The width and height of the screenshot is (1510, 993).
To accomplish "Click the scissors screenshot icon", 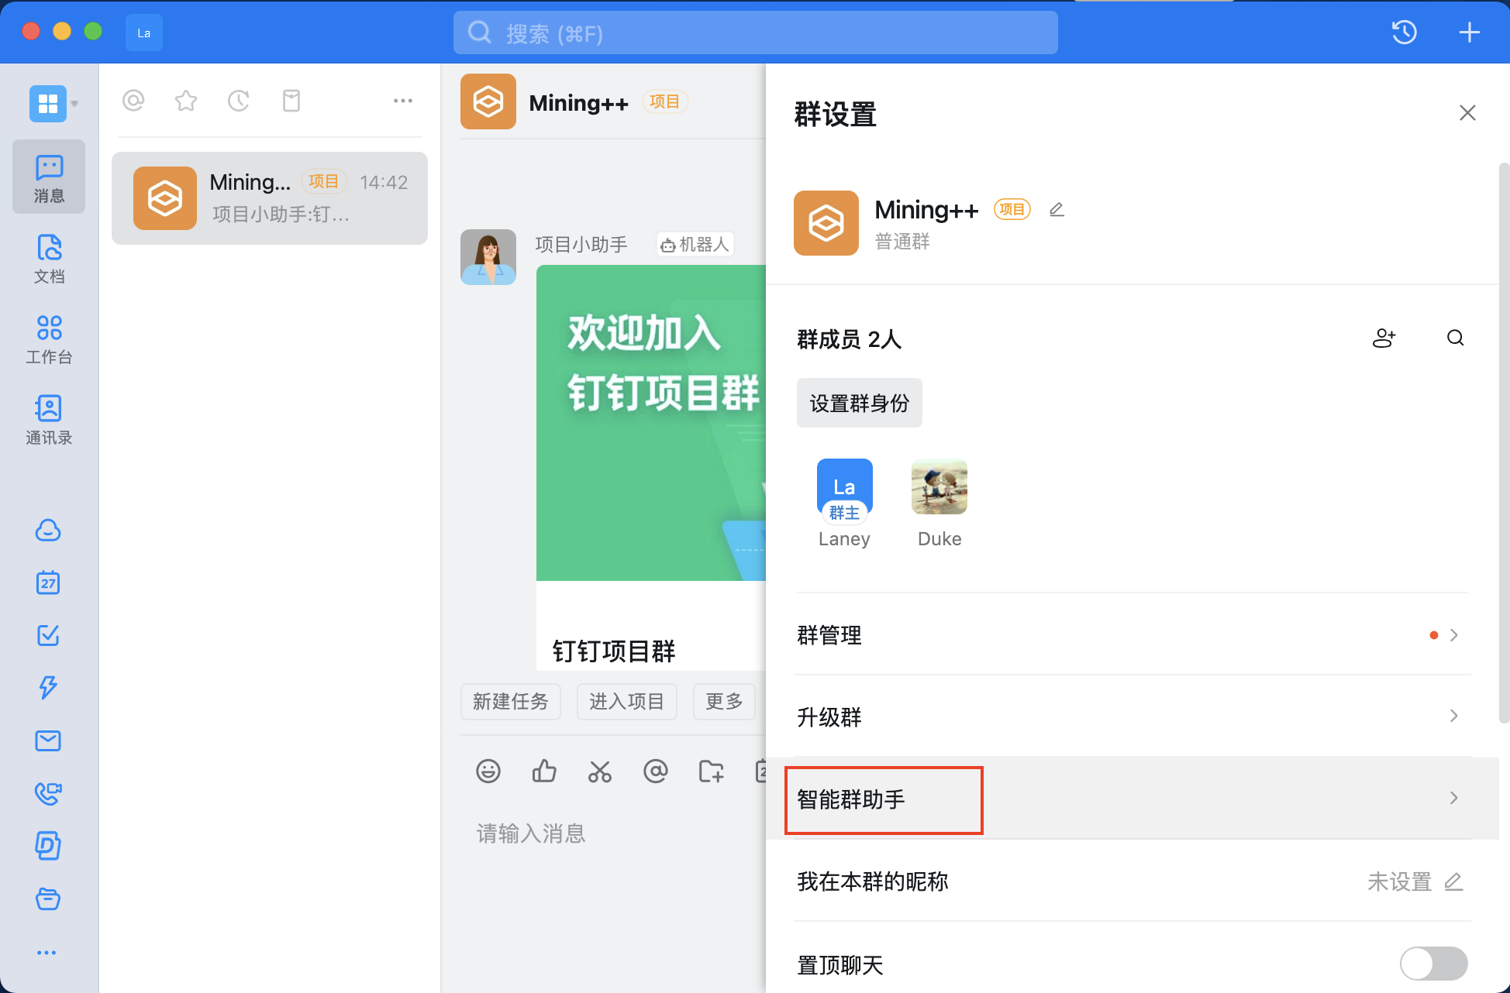I will coord(600,771).
